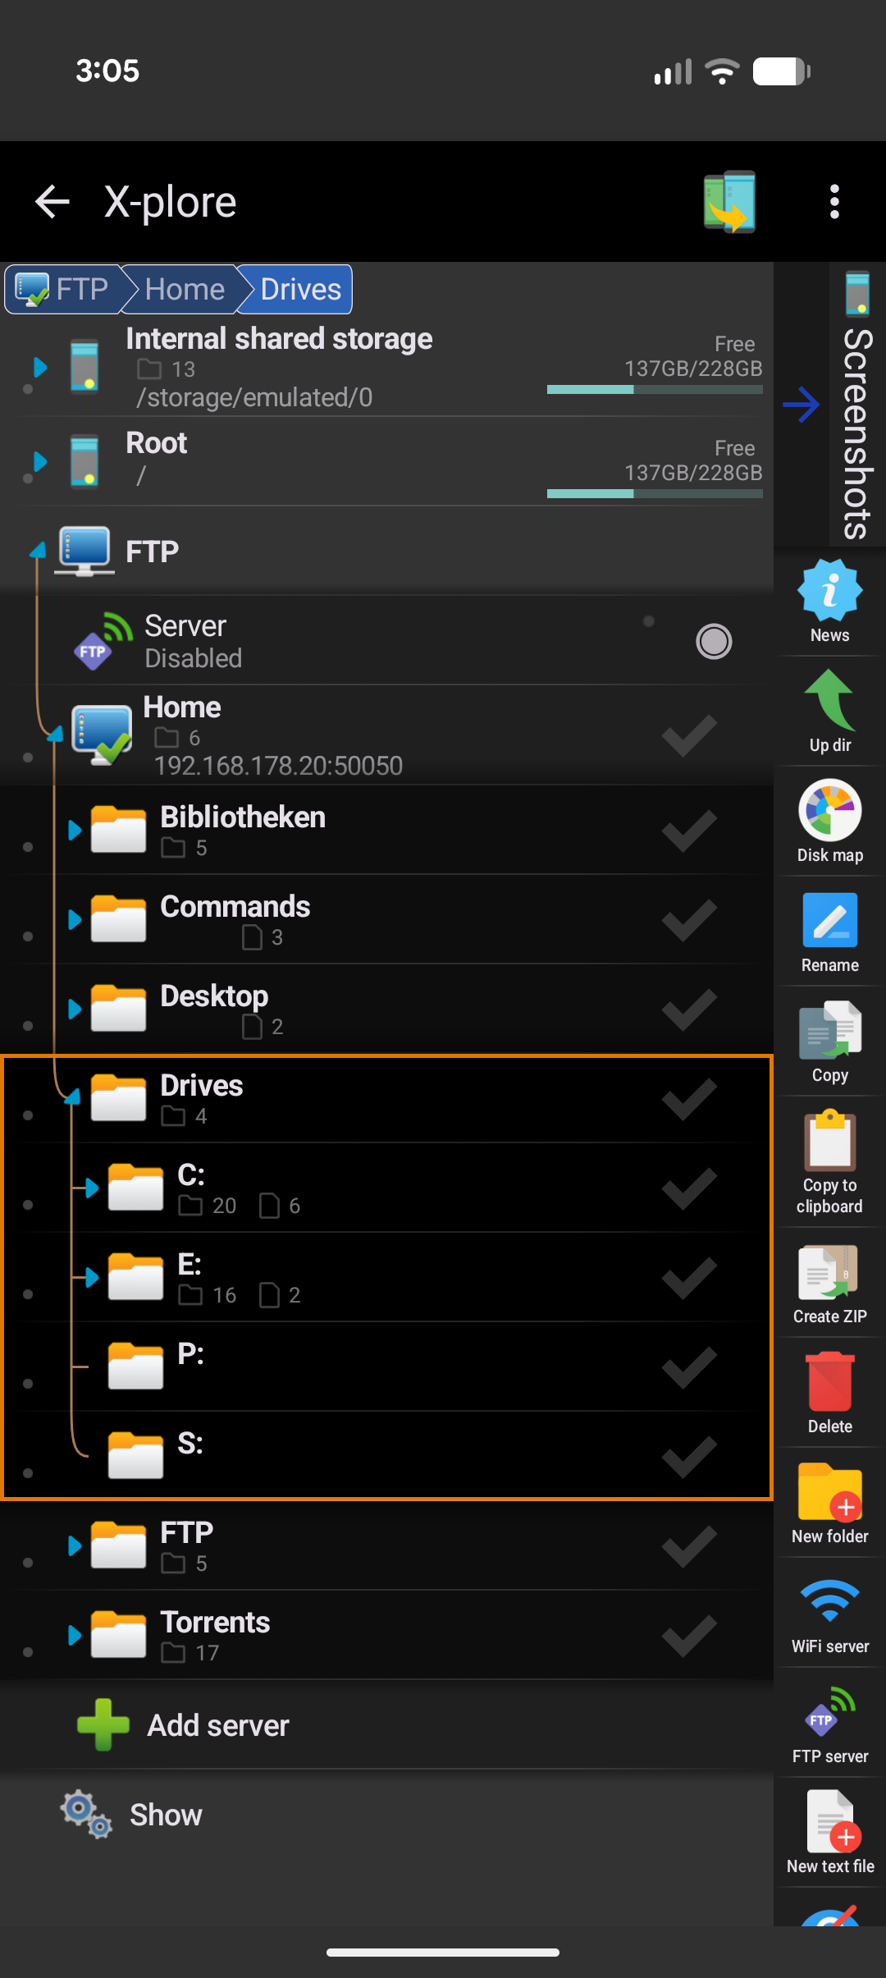This screenshot has height=1978, width=886.
Task: Click the /storage/emulated/0 path text
Action: click(254, 397)
